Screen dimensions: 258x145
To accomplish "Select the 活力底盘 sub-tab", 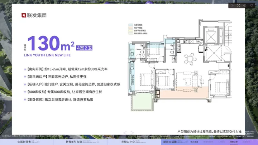I will (194, 142).
